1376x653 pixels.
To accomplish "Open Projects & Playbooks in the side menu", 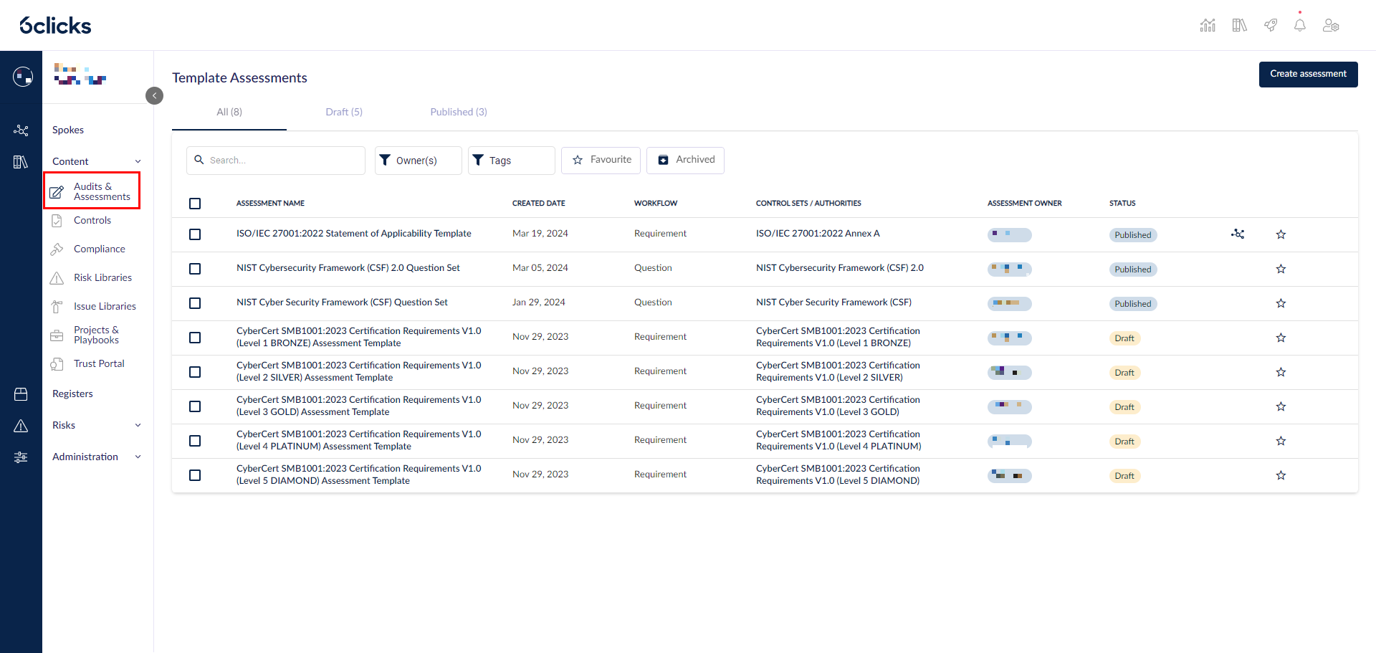I will pyautogui.click(x=97, y=335).
